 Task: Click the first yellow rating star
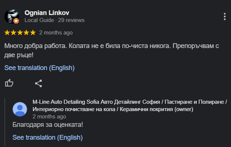pyautogui.click(x=7, y=33)
